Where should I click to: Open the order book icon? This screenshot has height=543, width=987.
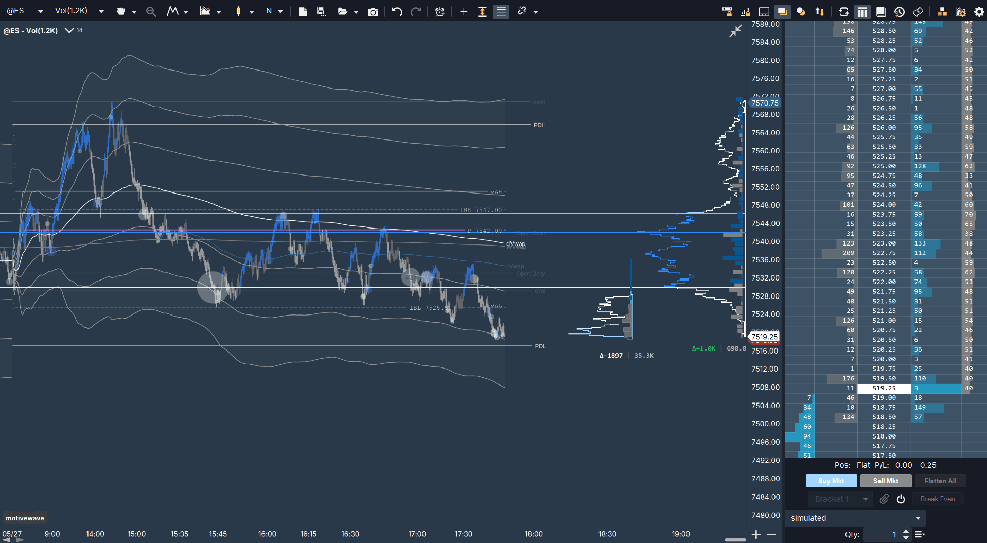pos(880,11)
